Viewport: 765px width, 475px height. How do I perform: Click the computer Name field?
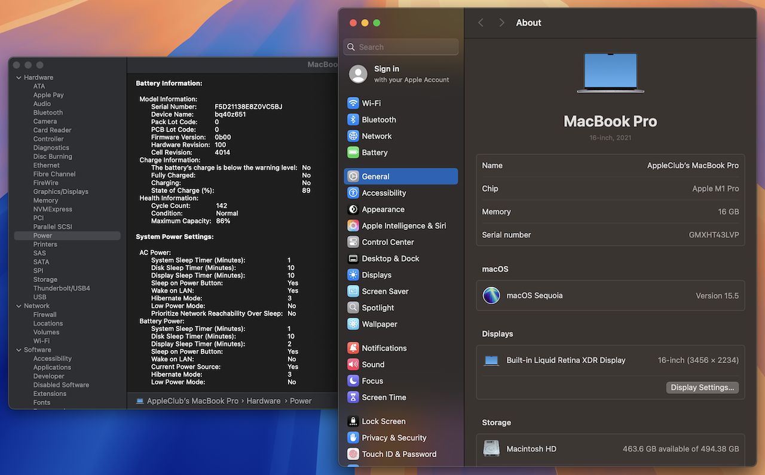pyautogui.click(x=610, y=166)
